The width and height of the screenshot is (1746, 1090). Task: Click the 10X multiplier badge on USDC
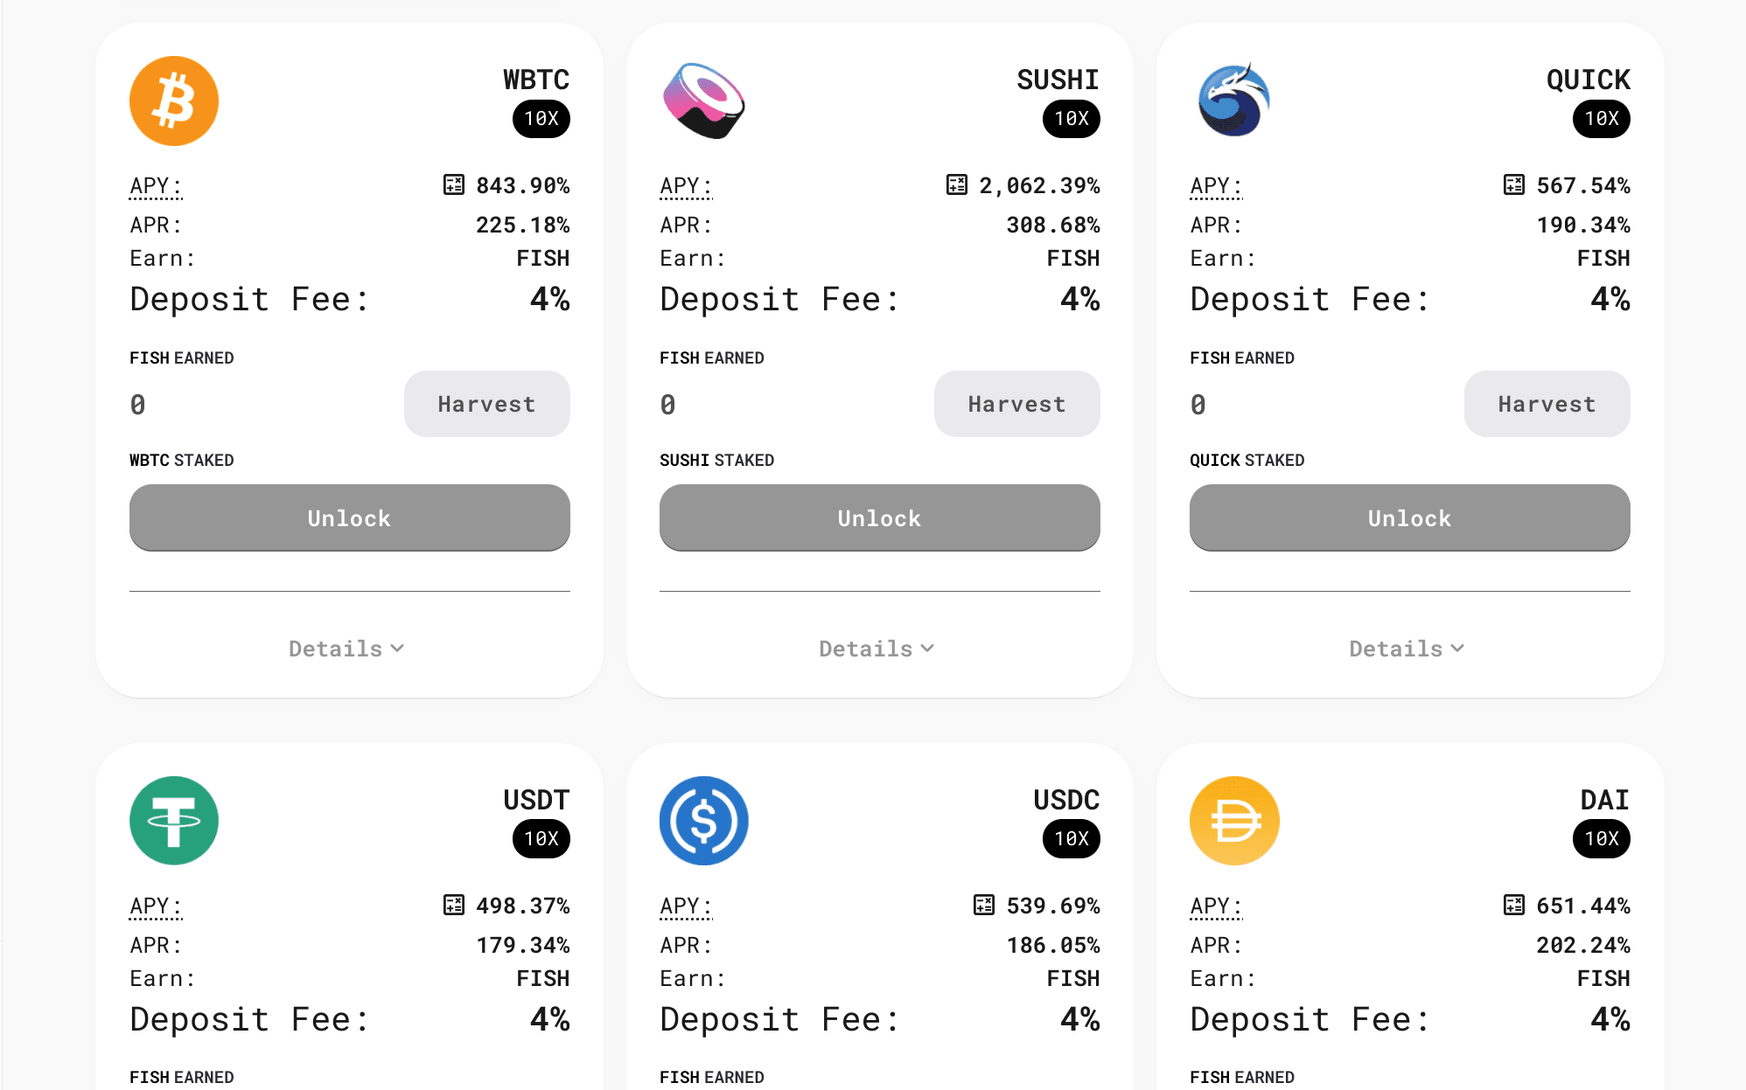coord(1071,839)
